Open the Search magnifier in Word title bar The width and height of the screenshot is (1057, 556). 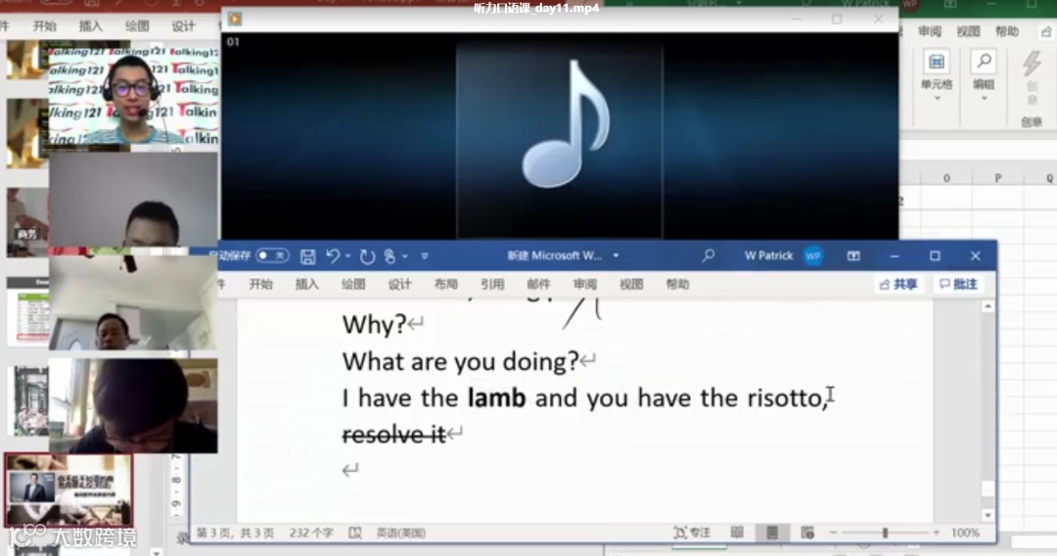click(x=708, y=255)
